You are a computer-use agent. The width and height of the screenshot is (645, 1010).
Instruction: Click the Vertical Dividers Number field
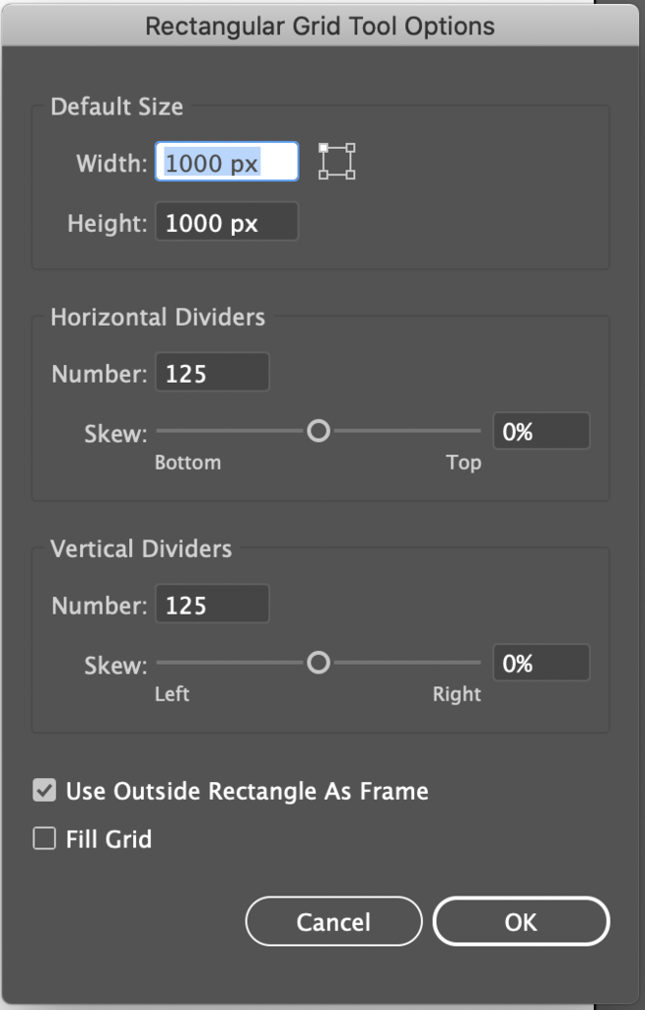click(212, 605)
